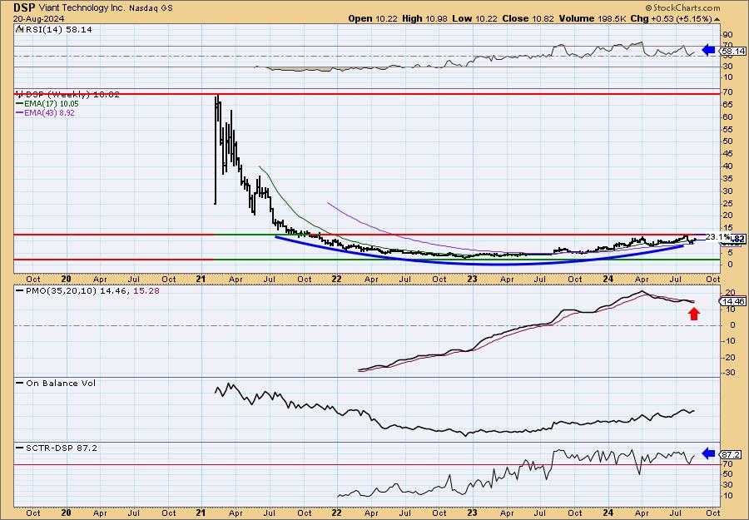Viewport: 749px width, 520px height.
Task: Click the Close 10.82 value
Action: click(528, 18)
